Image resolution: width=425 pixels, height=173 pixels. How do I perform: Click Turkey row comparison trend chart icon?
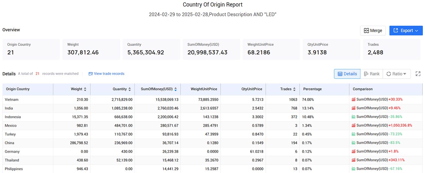pyautogui.click(x=354, y=134)
